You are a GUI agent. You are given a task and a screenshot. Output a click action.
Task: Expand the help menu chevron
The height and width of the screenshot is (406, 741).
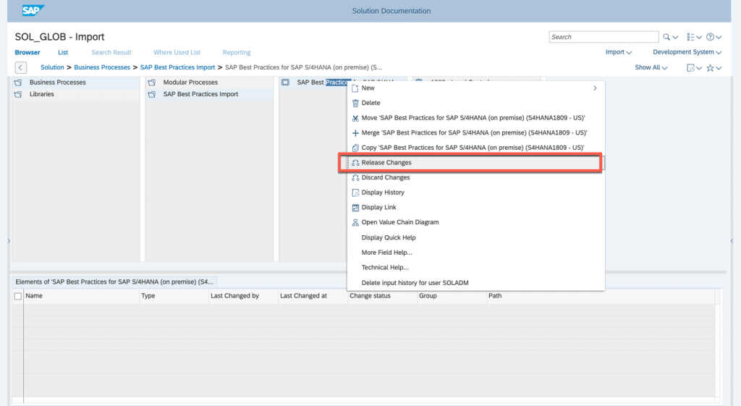[719, 38]
